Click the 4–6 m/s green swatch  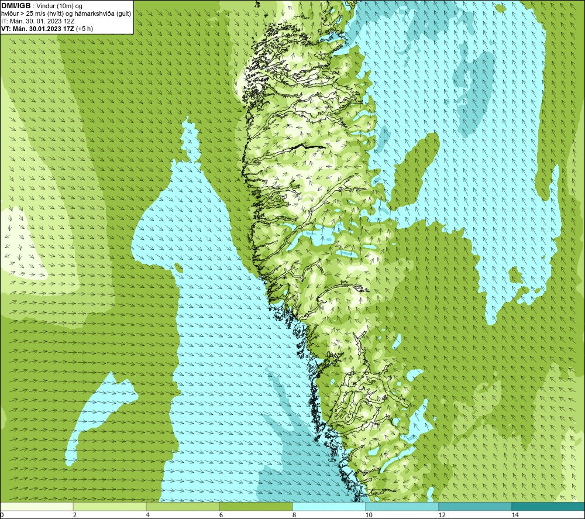click(183, 506)
